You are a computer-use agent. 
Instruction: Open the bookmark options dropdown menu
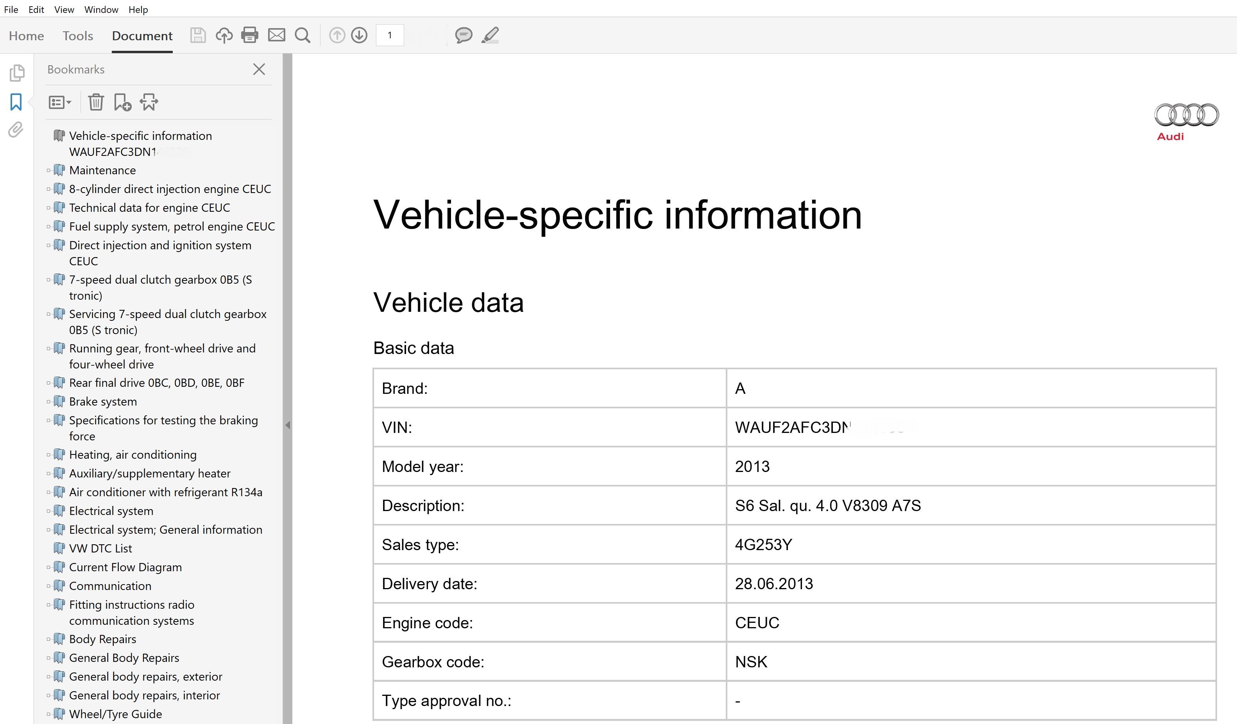point(60,102)
